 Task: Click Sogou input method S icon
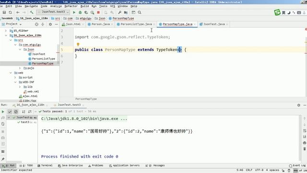pos(277,12)
